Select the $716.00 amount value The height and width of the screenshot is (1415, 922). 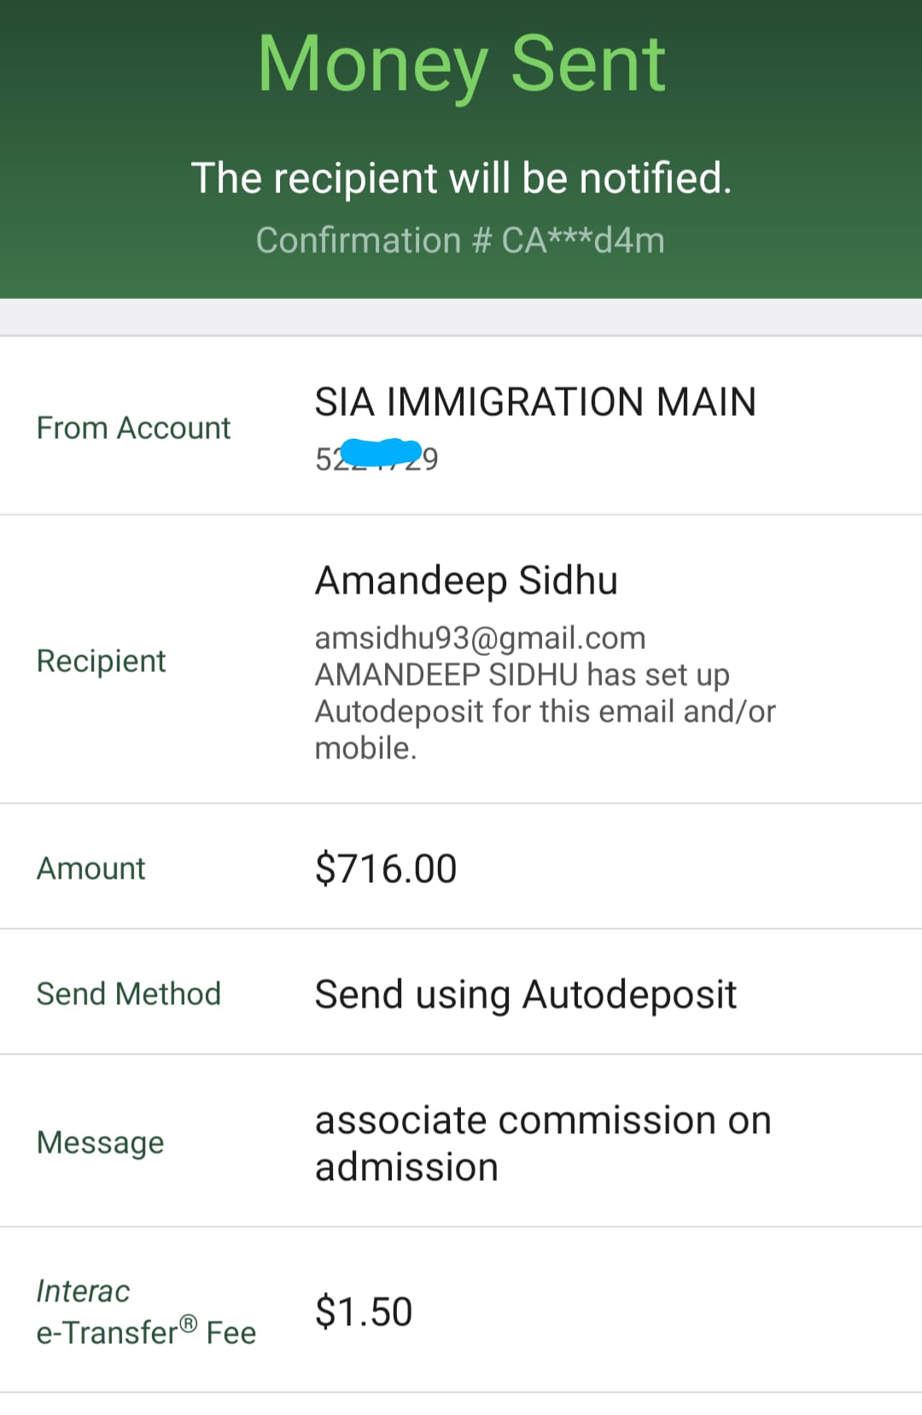pyautogui.click(x=386, y=868)
